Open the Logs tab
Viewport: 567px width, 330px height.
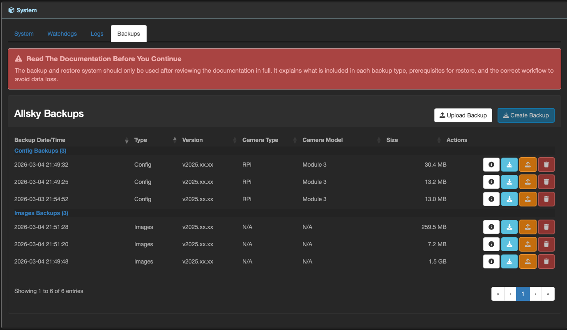coord(97,34)
